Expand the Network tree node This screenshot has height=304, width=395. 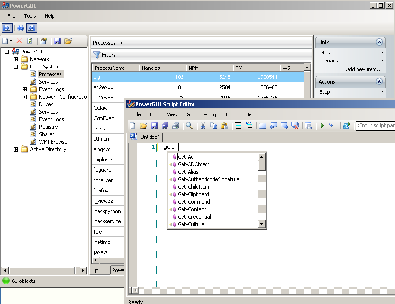(15, 59)
